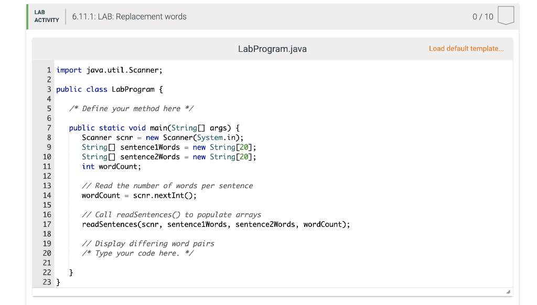Click the public static void main line
Image resolution: width=537 pixels, height=305 pixels.
[x=155, y=128]
